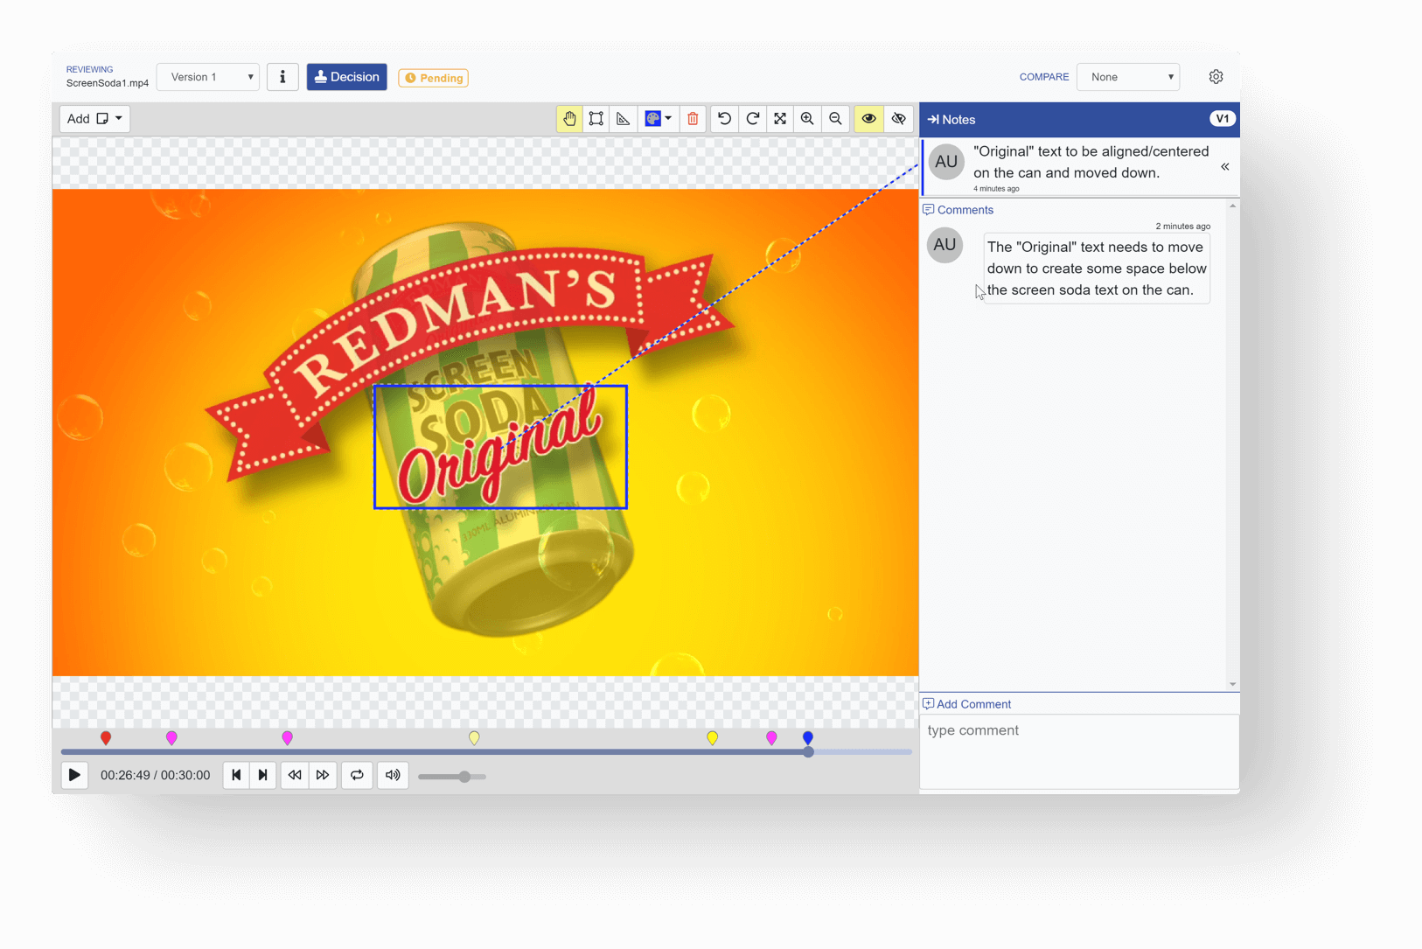Rewind the video
The height and width of the screenshot is (949, 1422).
295,776
